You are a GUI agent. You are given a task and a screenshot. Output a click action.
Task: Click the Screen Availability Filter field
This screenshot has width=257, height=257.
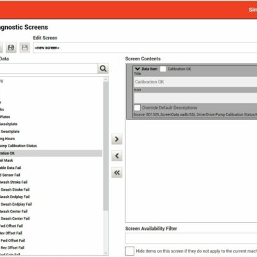(x=191, y=238)
